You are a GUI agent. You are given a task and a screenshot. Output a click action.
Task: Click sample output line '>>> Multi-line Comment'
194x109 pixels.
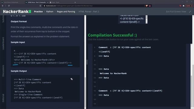pos(28,79)
